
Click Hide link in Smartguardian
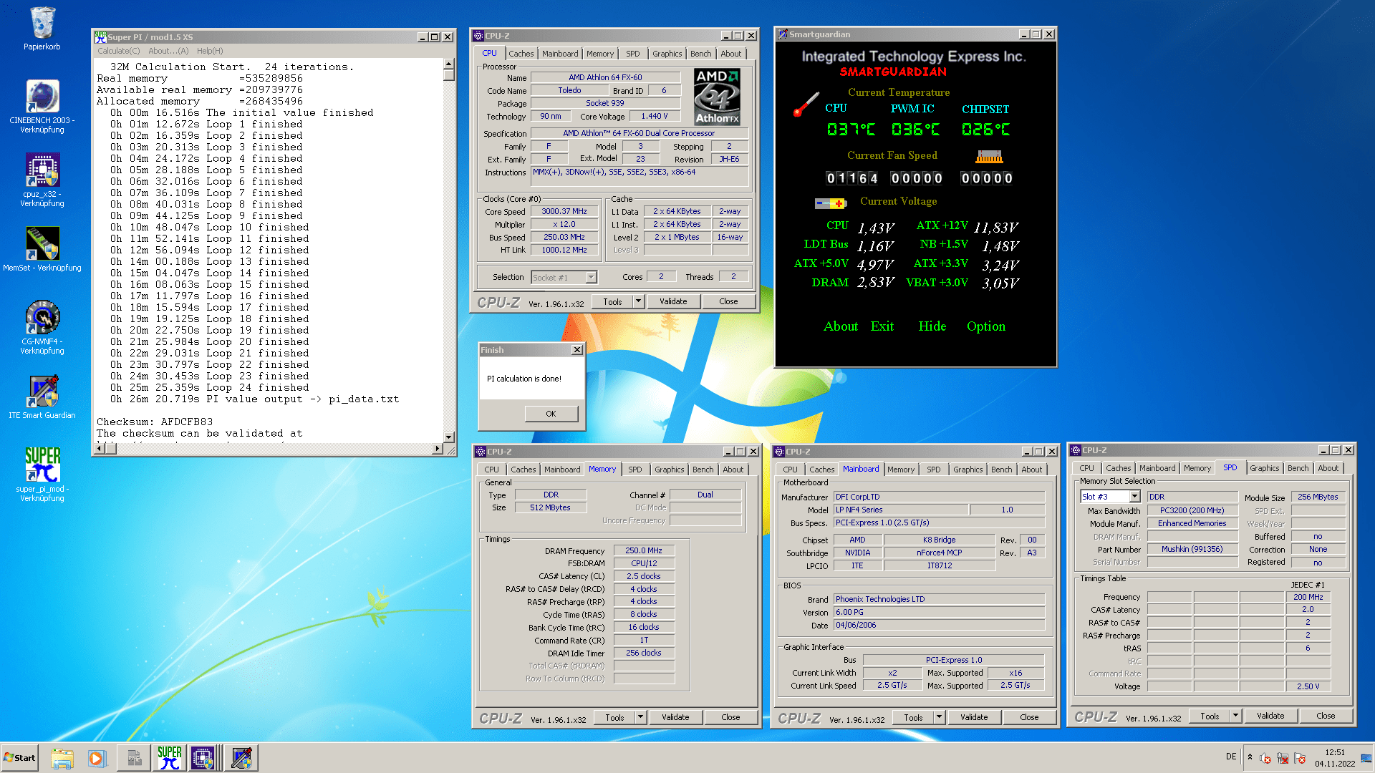(x=932, y=326)
